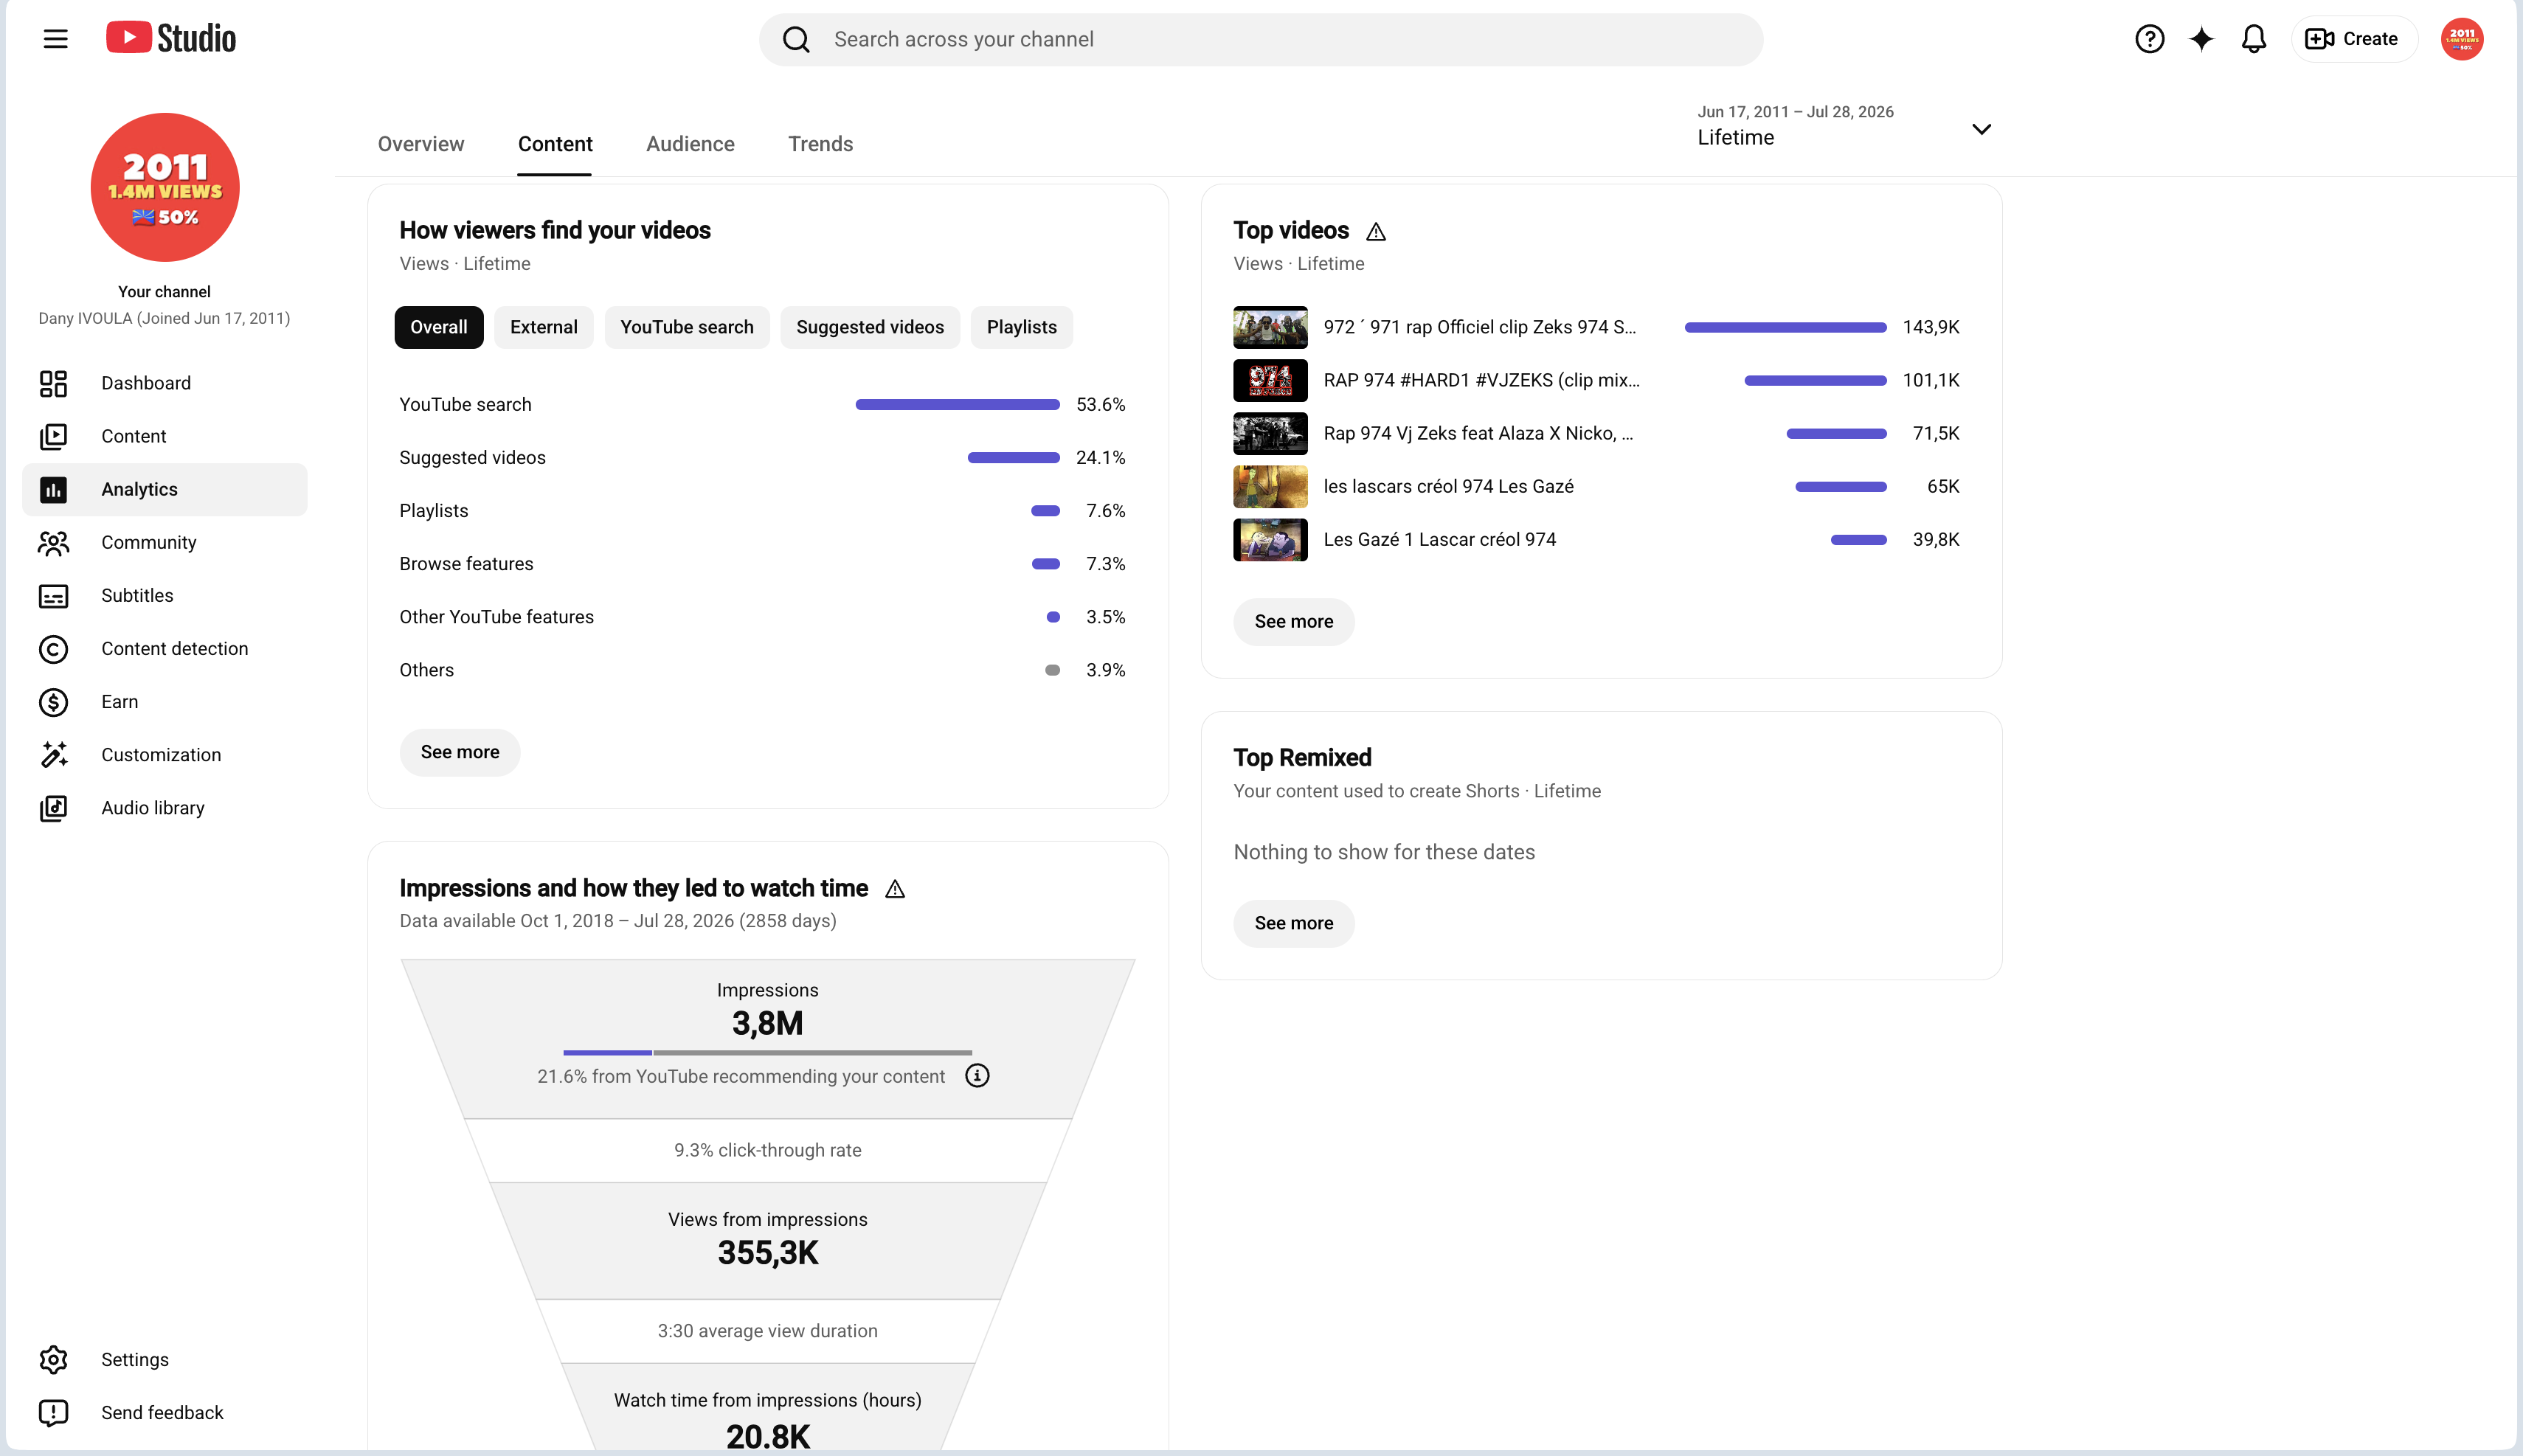Open Dashboard from the sidebar
This screenshot has height=1456, width=2523.
tap(165, 383)
